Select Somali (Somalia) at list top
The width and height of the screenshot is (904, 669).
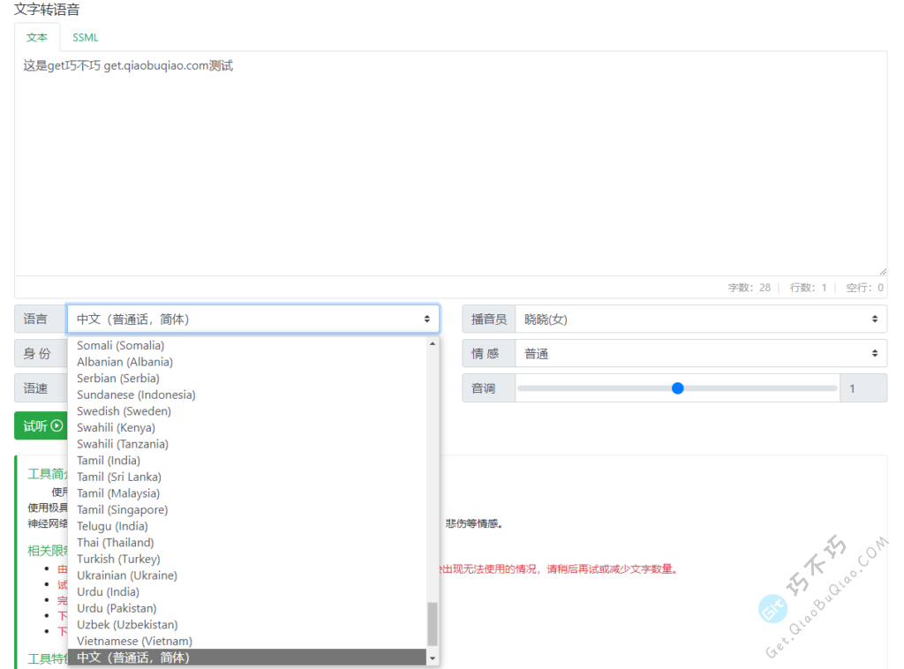120,345
